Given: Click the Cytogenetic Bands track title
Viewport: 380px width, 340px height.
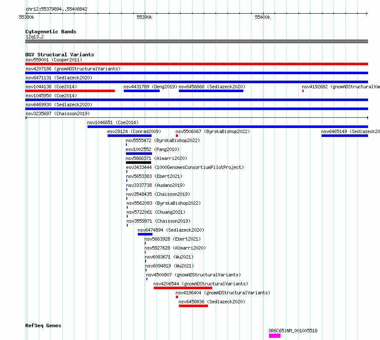Looking at the screenshot, I should coord(51,32).
